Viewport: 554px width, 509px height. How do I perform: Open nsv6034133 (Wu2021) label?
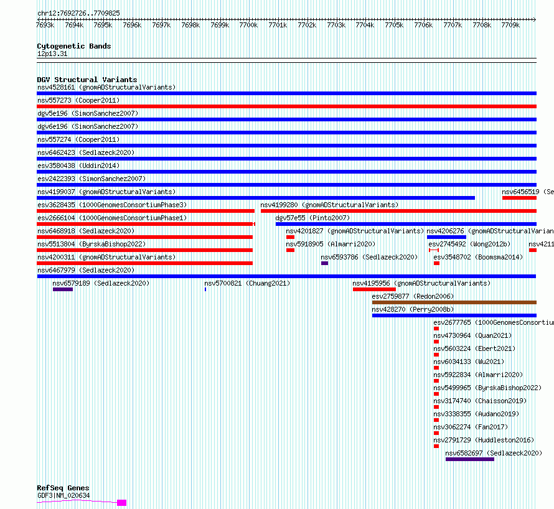469,362
